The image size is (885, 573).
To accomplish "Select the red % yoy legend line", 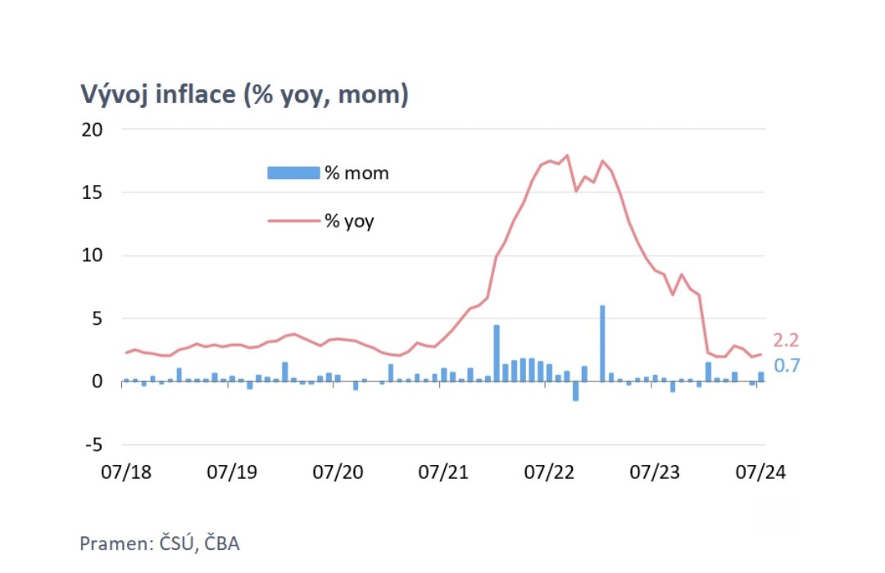I will click(293, 220).
